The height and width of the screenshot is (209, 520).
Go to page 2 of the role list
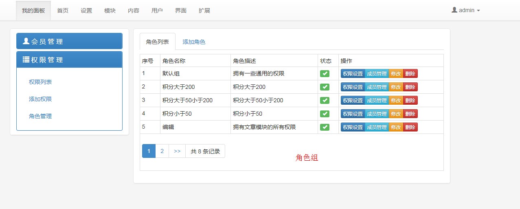[x=162, y=151]
